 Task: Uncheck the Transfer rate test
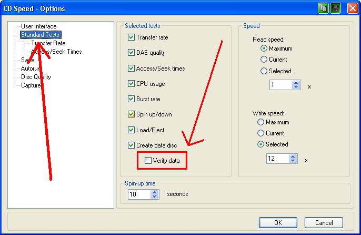click(132, 37)
